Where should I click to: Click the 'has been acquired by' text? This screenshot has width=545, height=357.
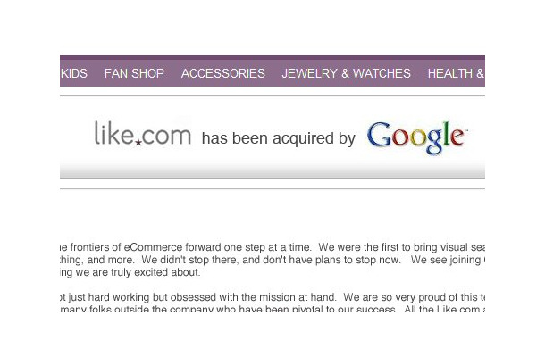coord(279,138)
